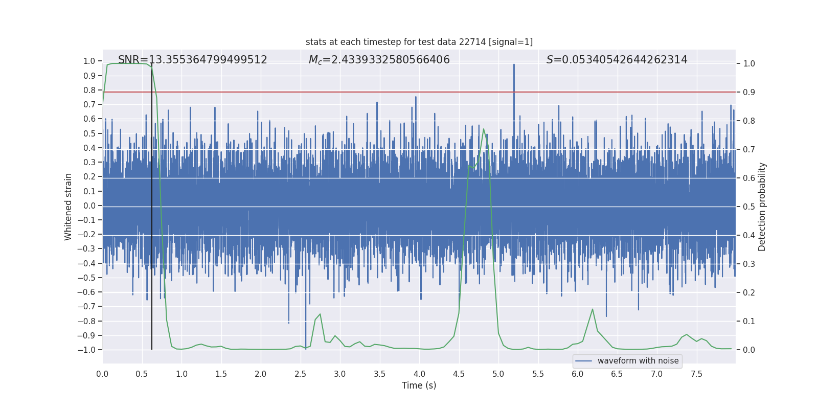Viewport: 818px width, 409px height.
Task: Click the 4.5 tick label on time axis
Action: coord(459,374)
